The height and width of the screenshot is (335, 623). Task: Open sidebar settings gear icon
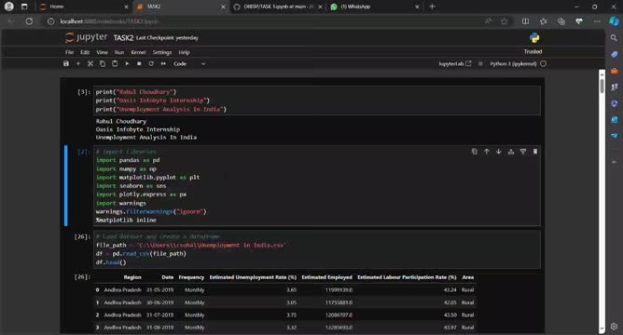coord(615,327)
